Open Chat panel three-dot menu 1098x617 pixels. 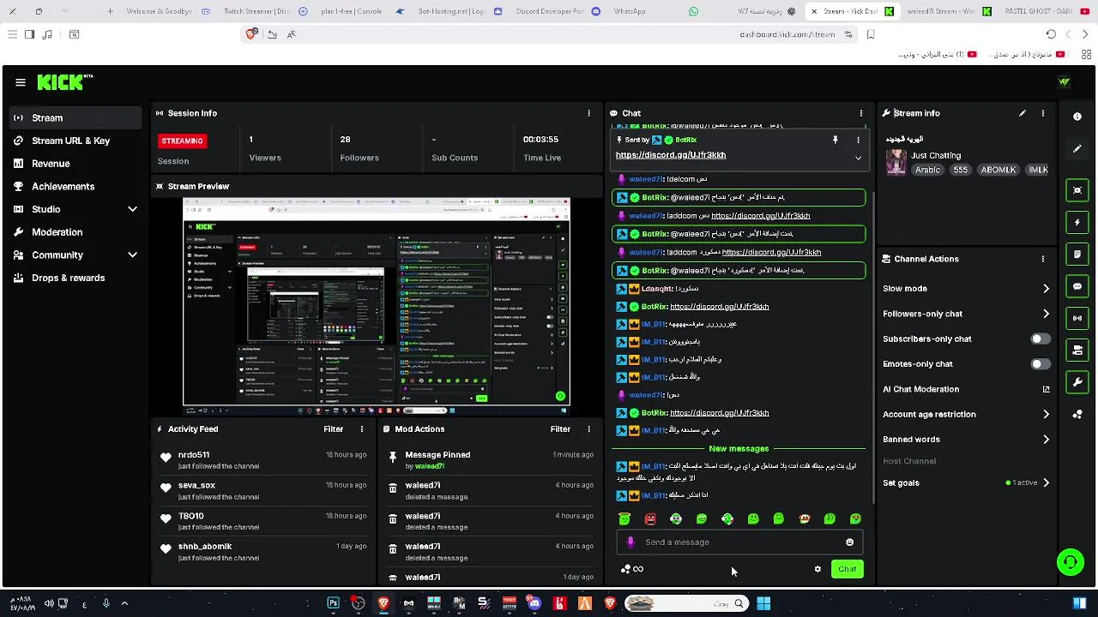click(860, 113)
